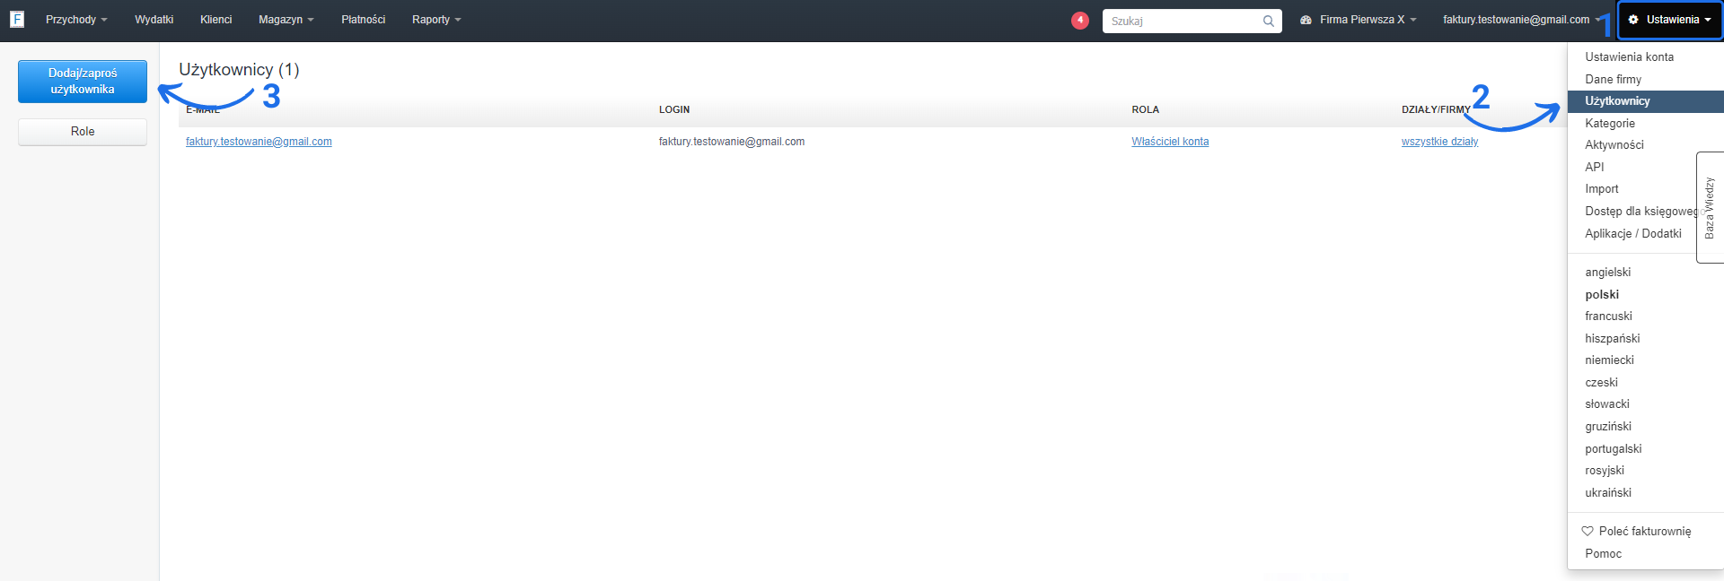The image size is (1724, 581).
Task: Switch language to hiszpański
Action: coord(1612,338)
